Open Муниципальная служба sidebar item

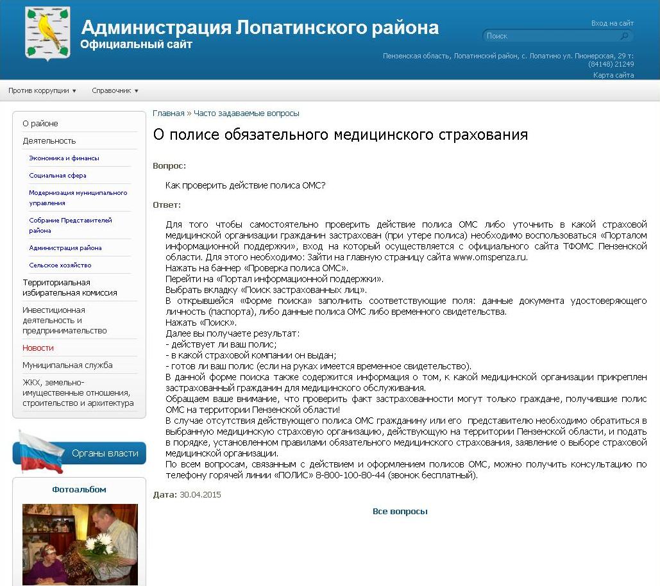coord(67,365)
